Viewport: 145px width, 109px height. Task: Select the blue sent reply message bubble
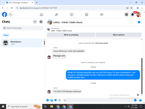(x=103, y=75)
